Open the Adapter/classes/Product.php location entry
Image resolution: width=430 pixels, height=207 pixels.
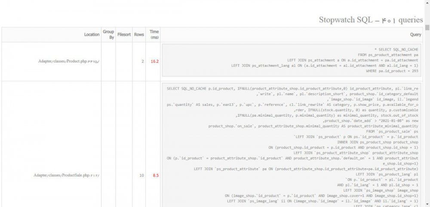(x=69, y=61)
